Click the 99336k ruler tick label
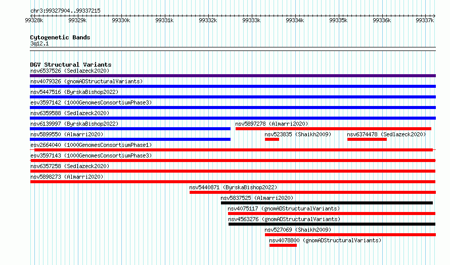The width and height of the screenshot is (450, 265). 382,20
